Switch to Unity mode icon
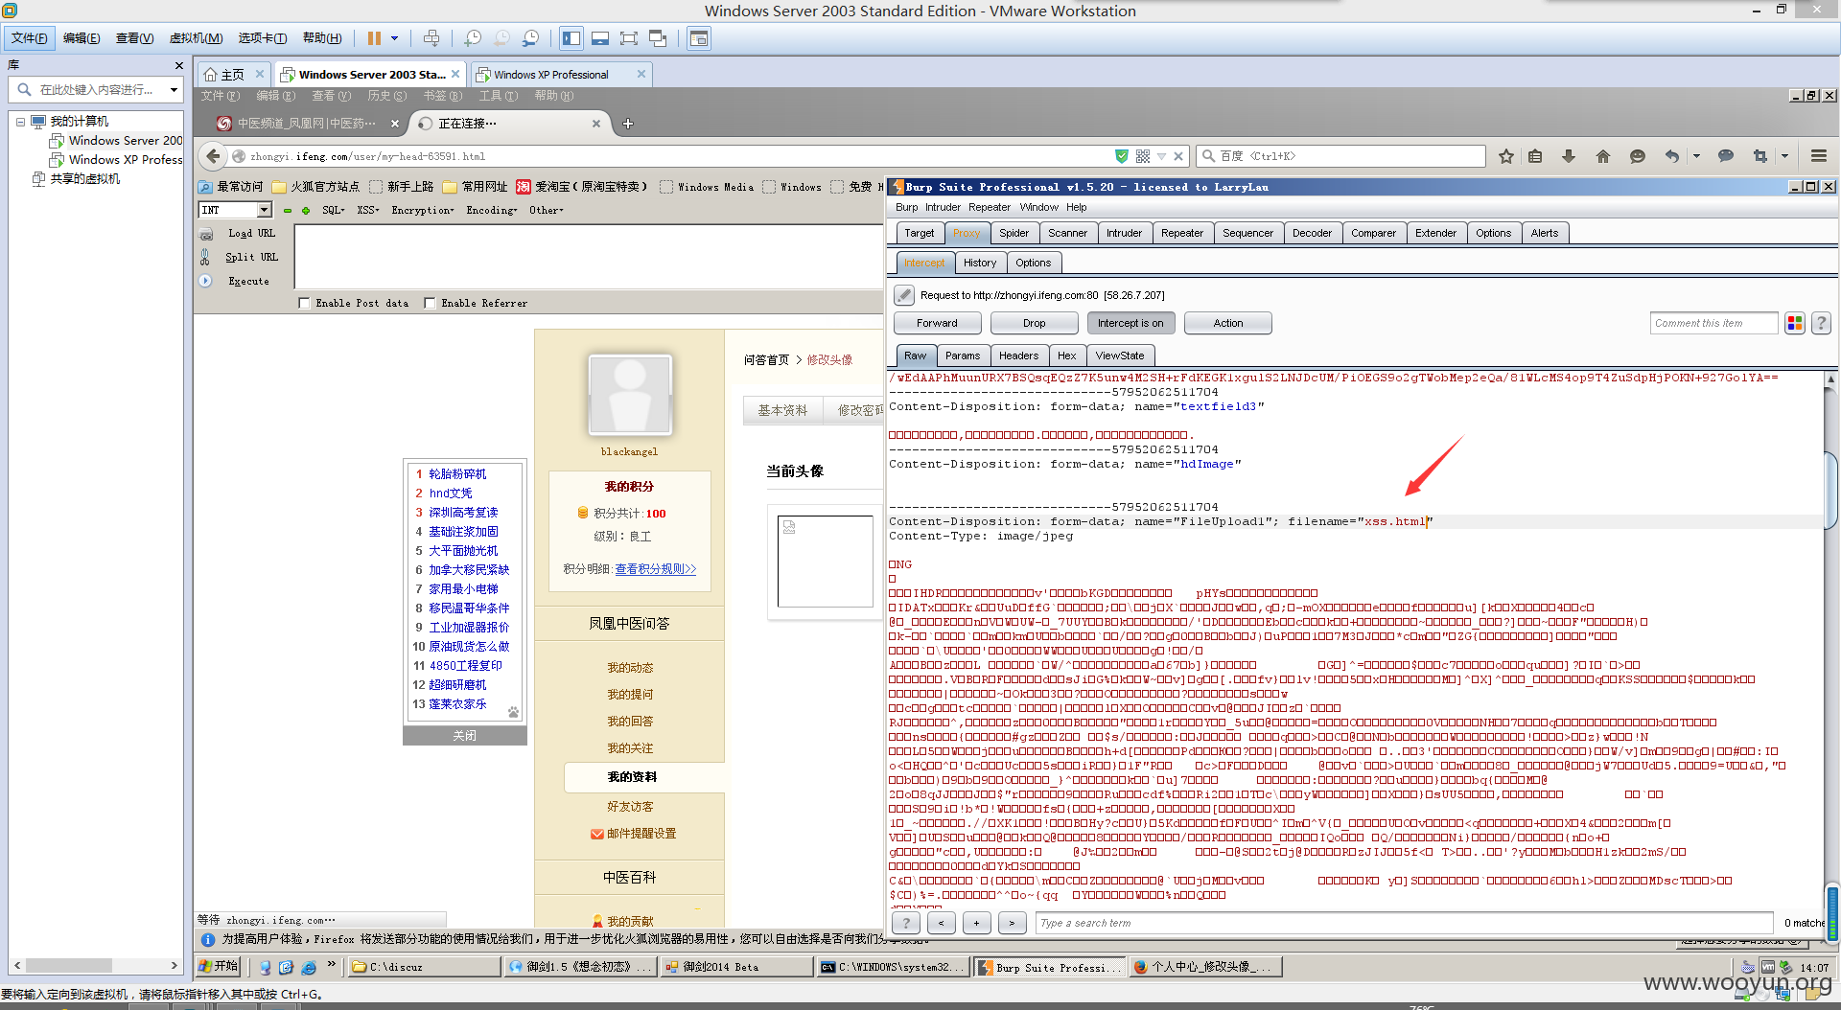 (x=658, y=38)
